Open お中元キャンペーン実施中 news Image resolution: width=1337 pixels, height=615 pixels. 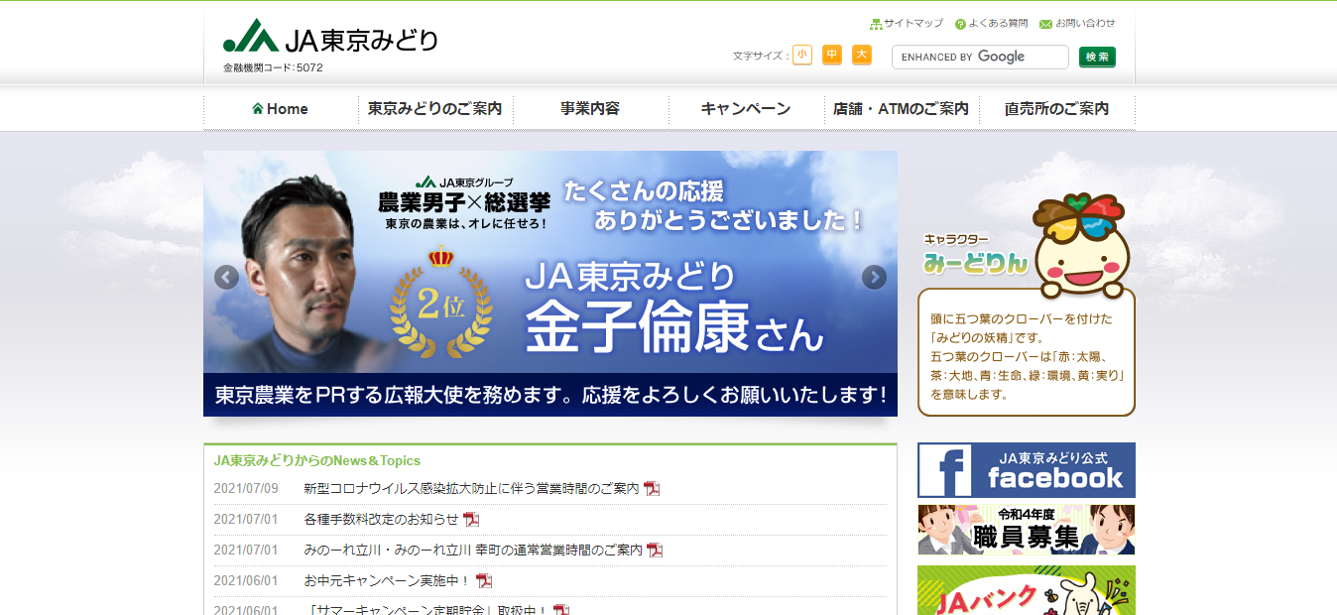(387, 580)
